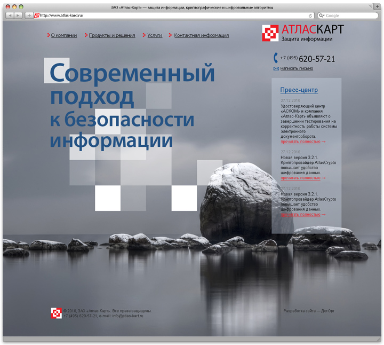Click the blue phone handset icon

[x=276, y=58]
